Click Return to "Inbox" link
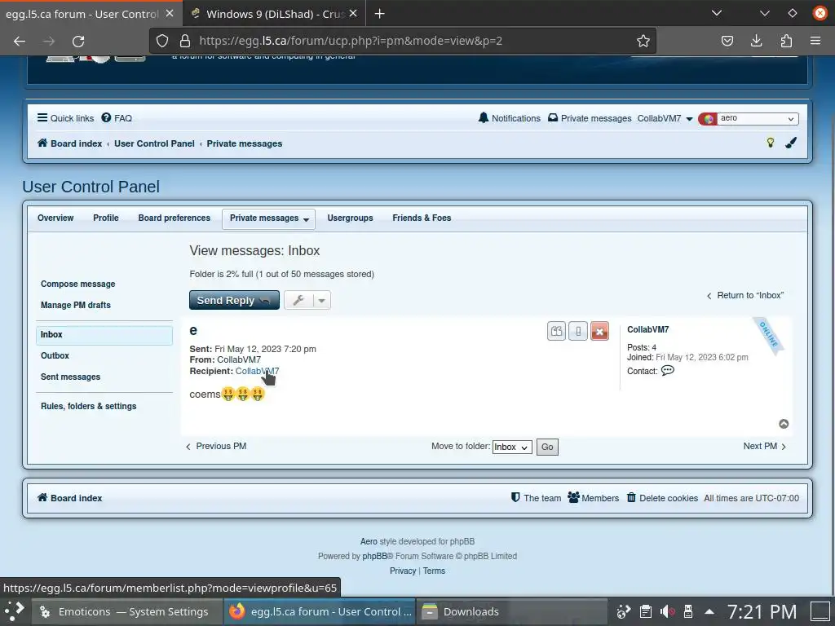This screenshot has width=835, height=626. [x=745, y=295]
